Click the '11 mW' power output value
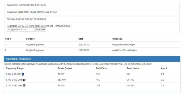This screenshot has width=186, height=97. pyautogui.click(x=61, y=74)
